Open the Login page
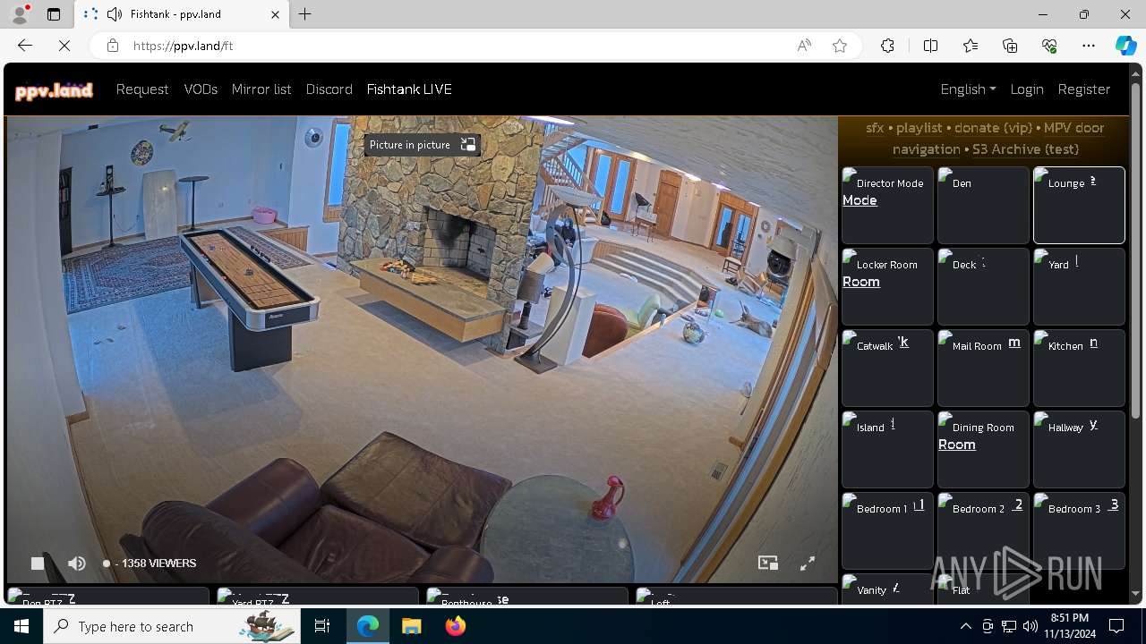The height and width of the screenshot is (644, 1146). pyautogui.click(x=1027, y=89)
